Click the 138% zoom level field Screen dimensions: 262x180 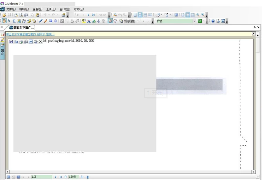pos(73,177)
